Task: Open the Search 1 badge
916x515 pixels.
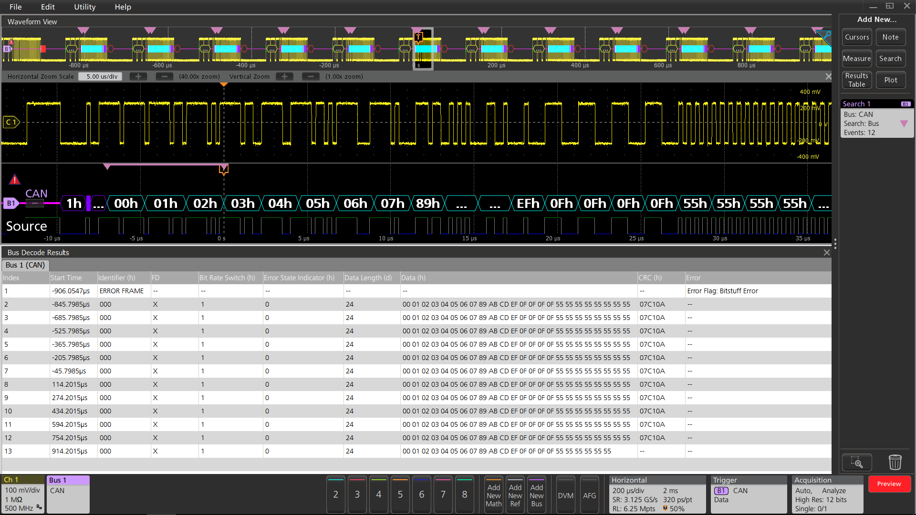Action: pyautogui.click(x=877, y=119)
